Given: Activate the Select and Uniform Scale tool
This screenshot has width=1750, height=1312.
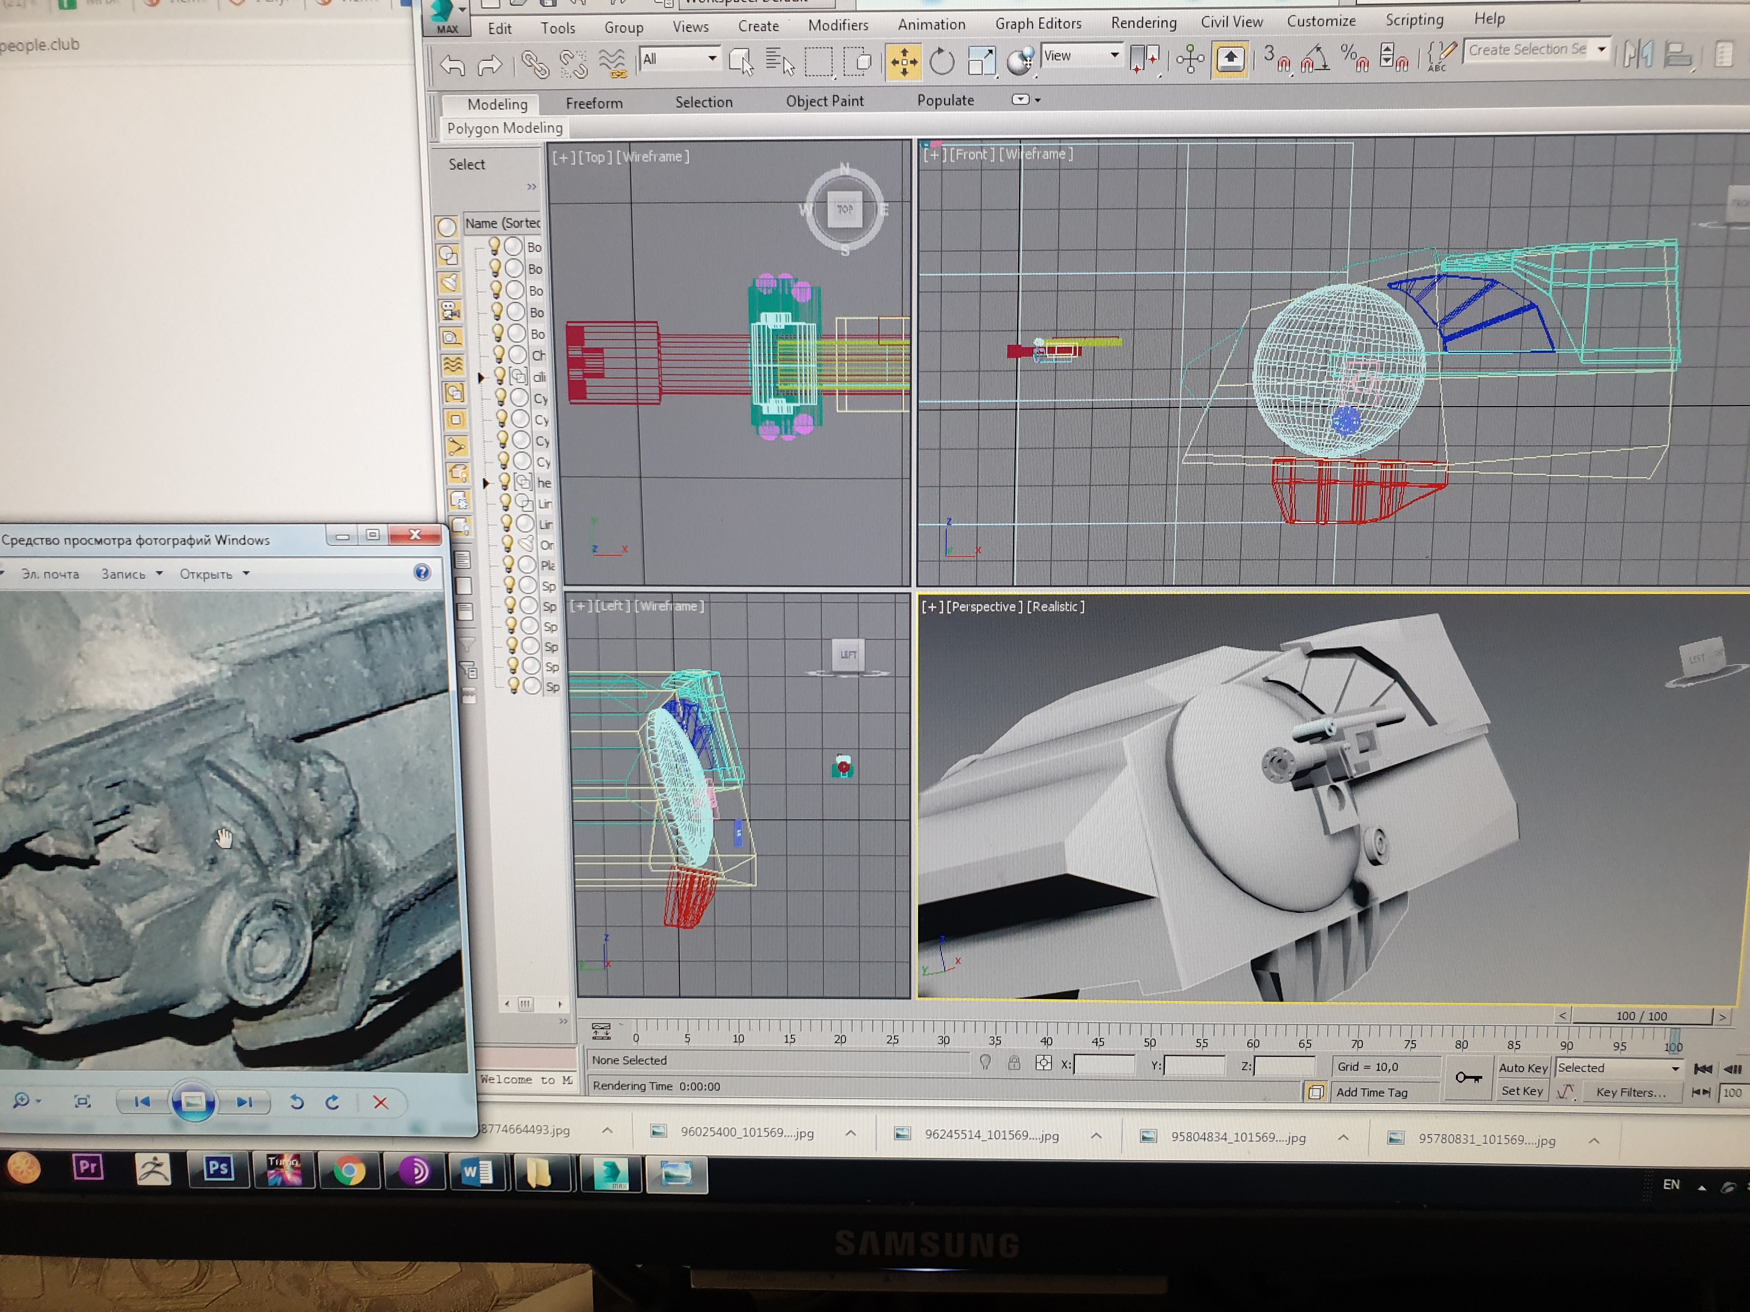Looking at the screenshot, I should (981, 61).
